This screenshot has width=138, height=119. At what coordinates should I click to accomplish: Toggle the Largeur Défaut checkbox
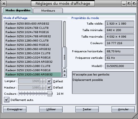point(49,81)
